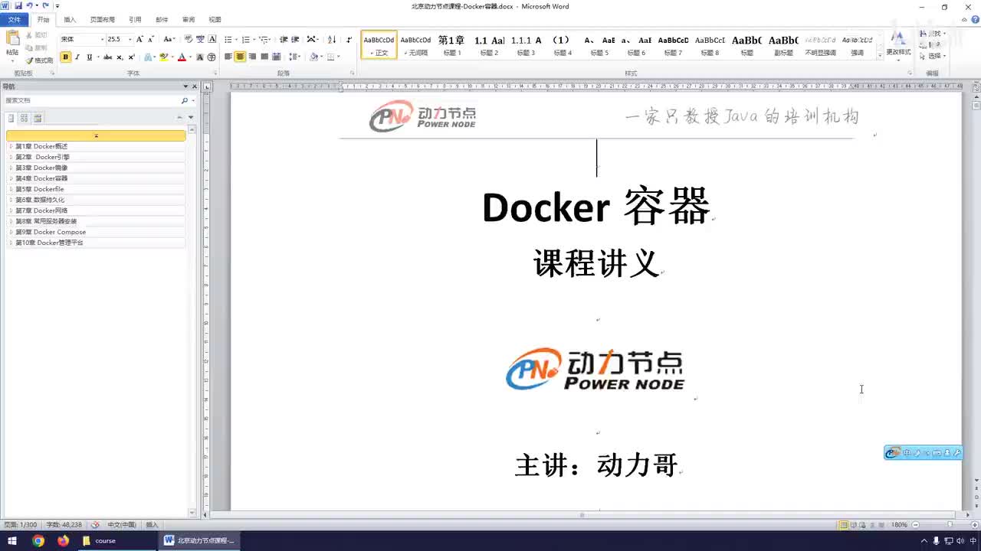Expand 第1章 Docker概述 in navigation
The width and height of the screenshot is (981, 551).
click(x=11, y=146)
